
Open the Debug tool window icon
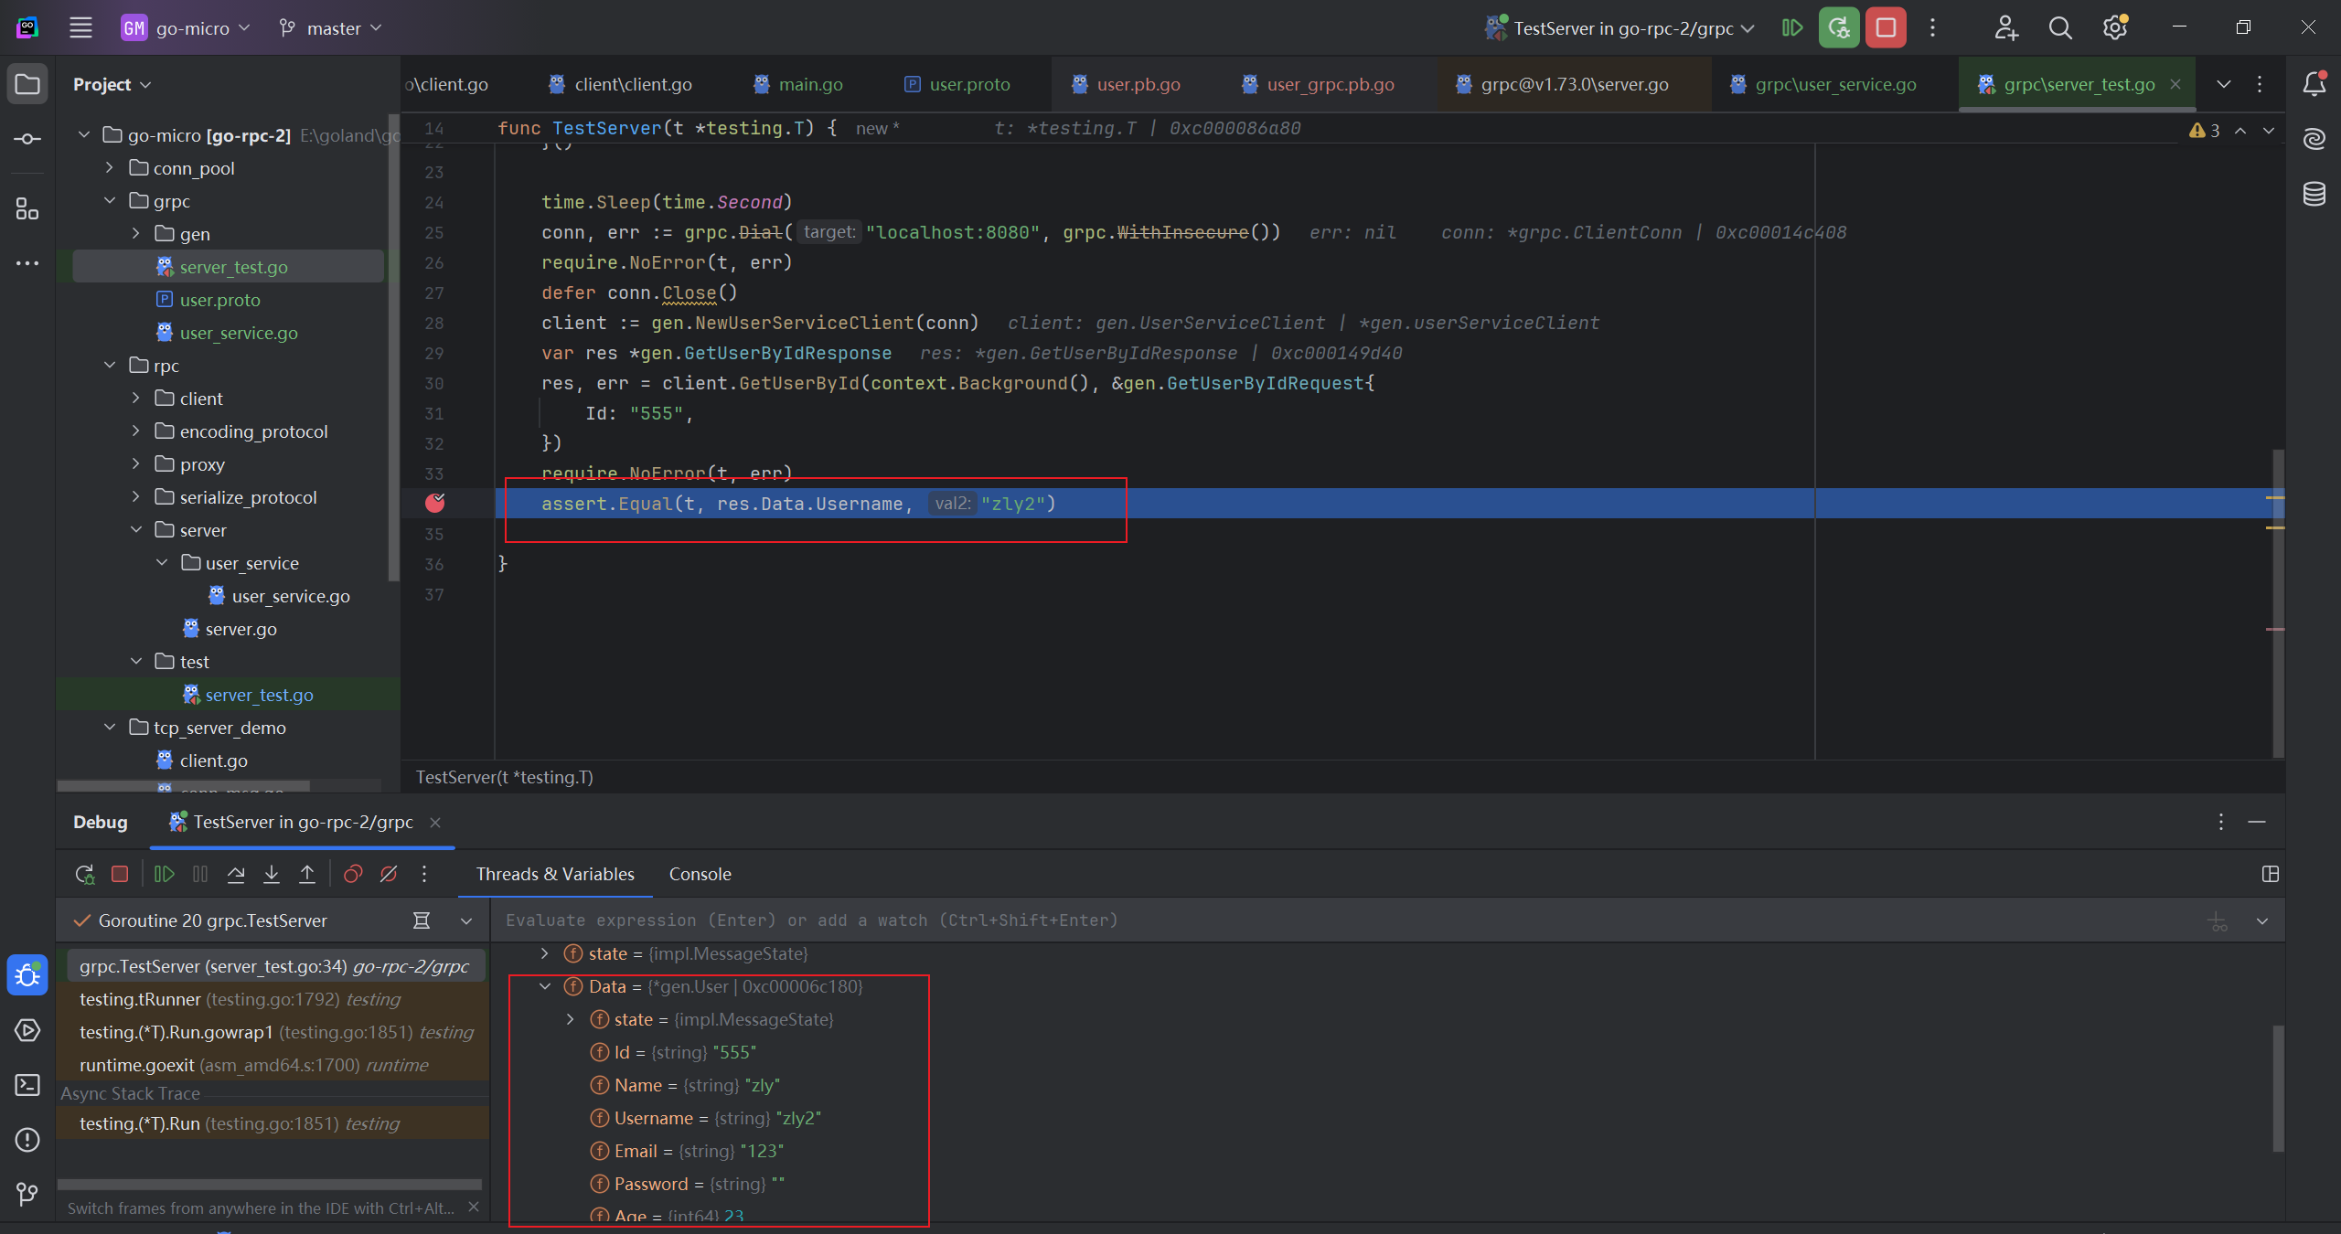click(x=27, y=975)
